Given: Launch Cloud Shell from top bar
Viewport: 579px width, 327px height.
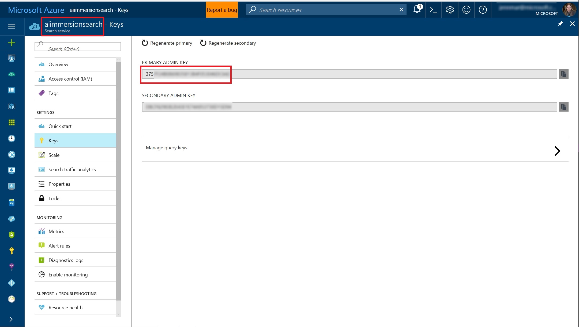Looking at the screenshot, I should (433, 10).
